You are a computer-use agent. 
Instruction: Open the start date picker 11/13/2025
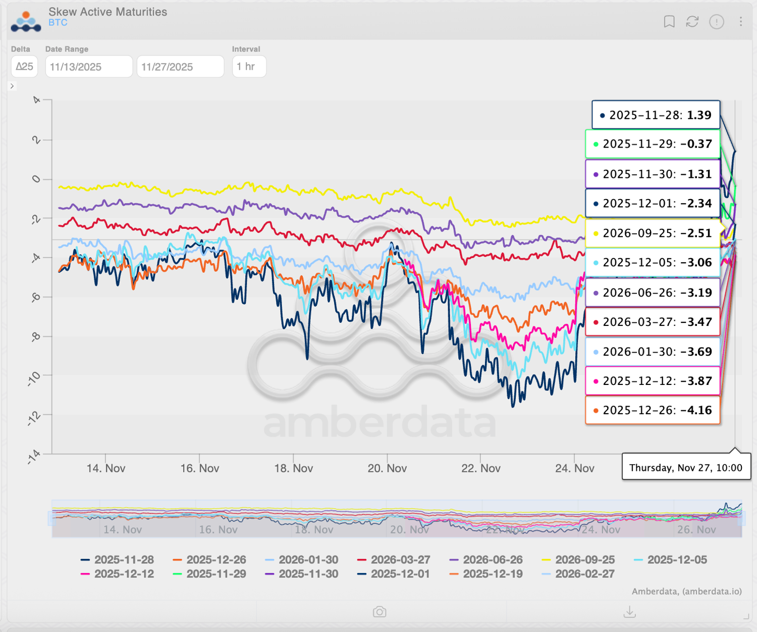coord(89,66)
